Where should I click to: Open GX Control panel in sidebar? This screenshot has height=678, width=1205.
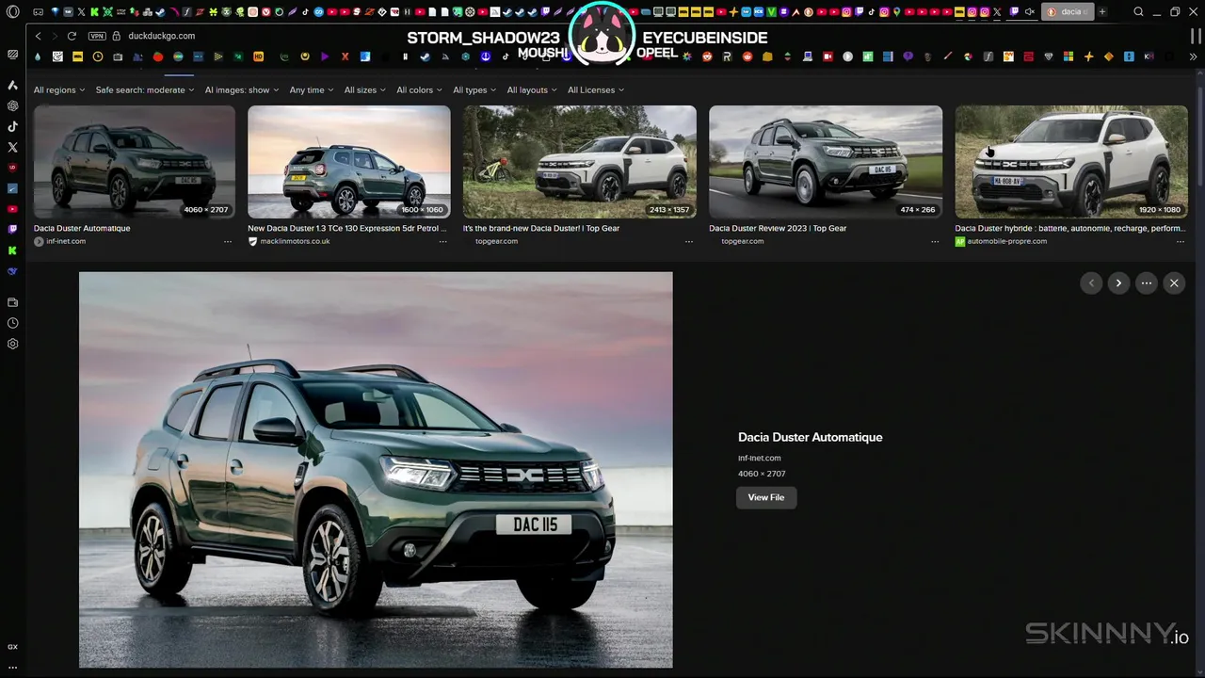(12, 647)
